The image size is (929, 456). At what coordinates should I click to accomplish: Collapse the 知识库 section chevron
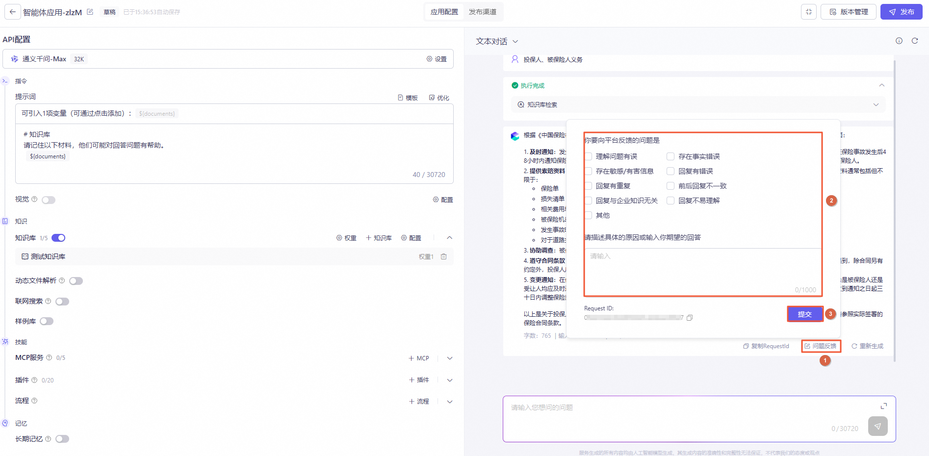(449, 238)
